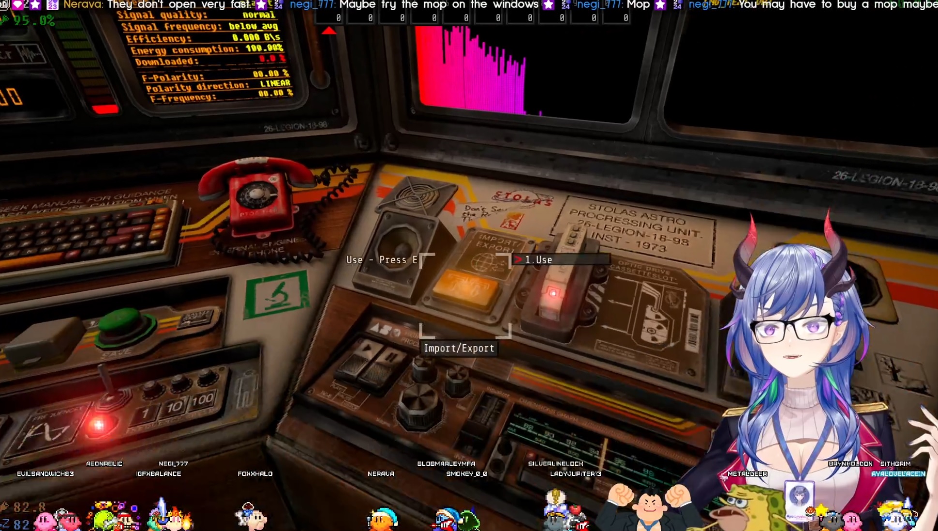Click the glowing red round button
The width and height of the screenshot is (938, 531).
[99, 425]
